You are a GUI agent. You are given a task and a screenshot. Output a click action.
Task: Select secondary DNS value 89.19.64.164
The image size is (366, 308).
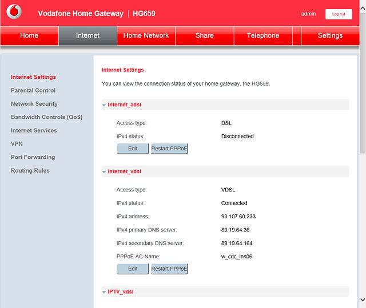[x=237, y=243]
